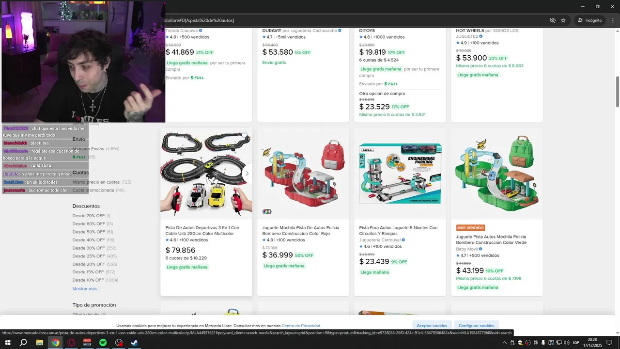Open the Opera browser taskbar icon

[72, 343]
